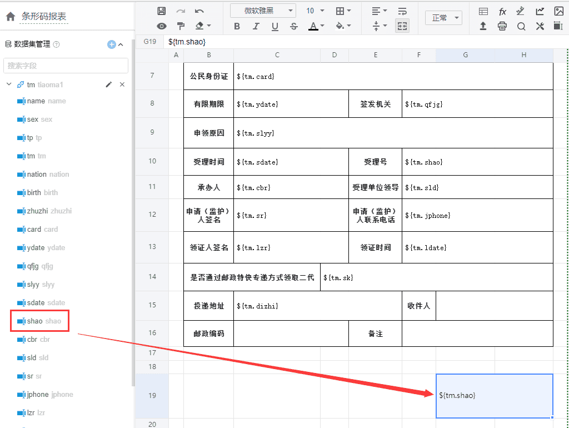Select the sex field in dataset list
569x428 pixels.
35,120
